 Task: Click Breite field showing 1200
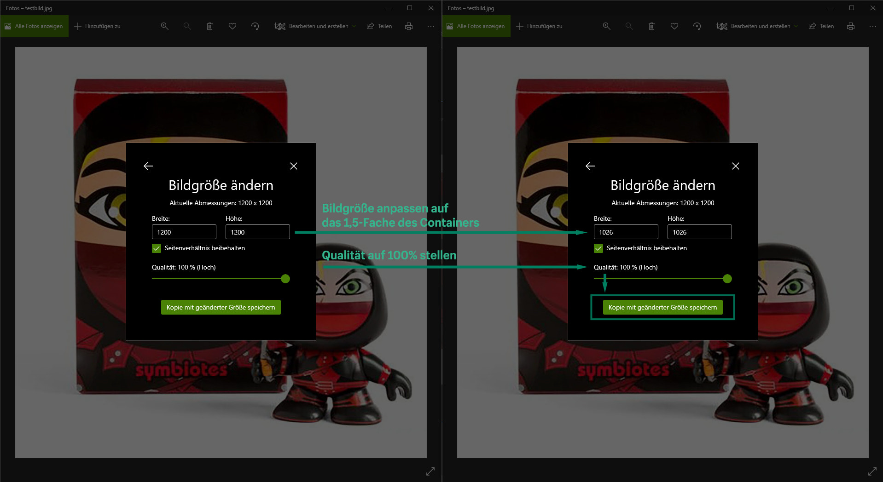click(x=184, y=232)
